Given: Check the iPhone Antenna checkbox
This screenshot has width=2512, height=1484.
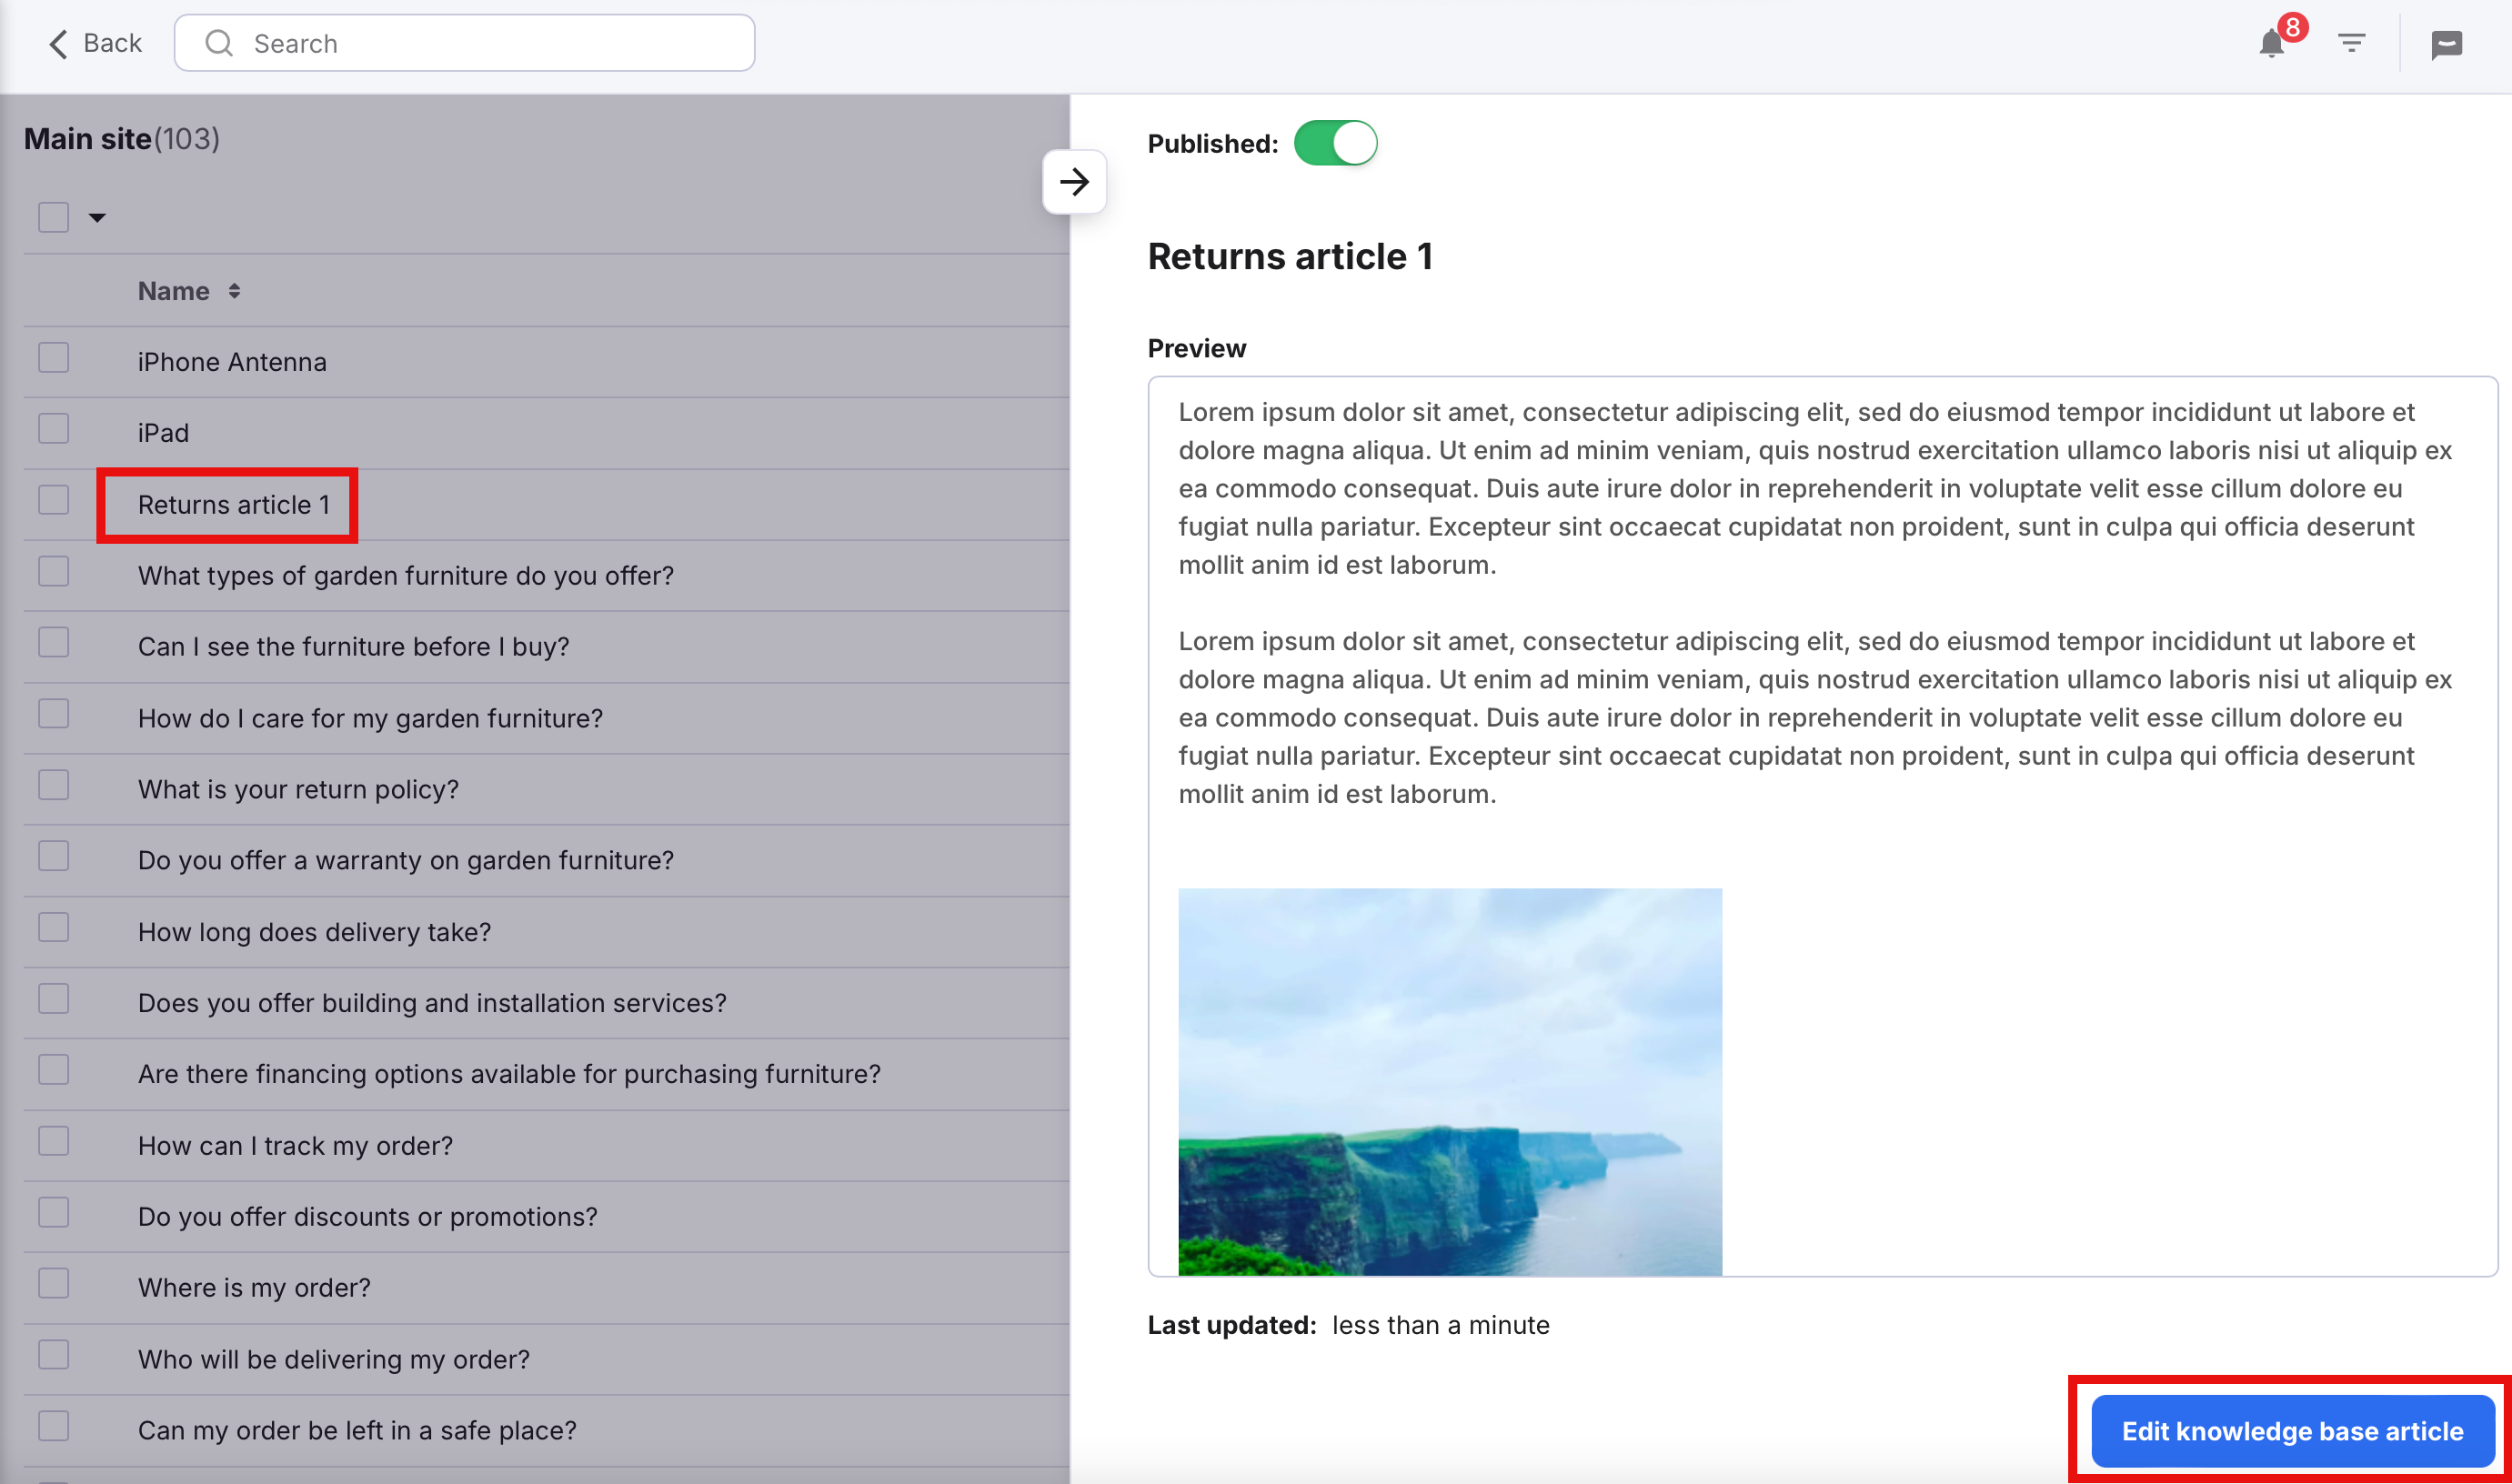Looking at the screenshot, I should [54, 358].
